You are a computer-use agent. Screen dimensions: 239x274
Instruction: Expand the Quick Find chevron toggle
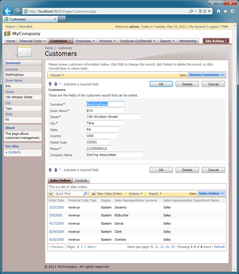coord(51,193)
